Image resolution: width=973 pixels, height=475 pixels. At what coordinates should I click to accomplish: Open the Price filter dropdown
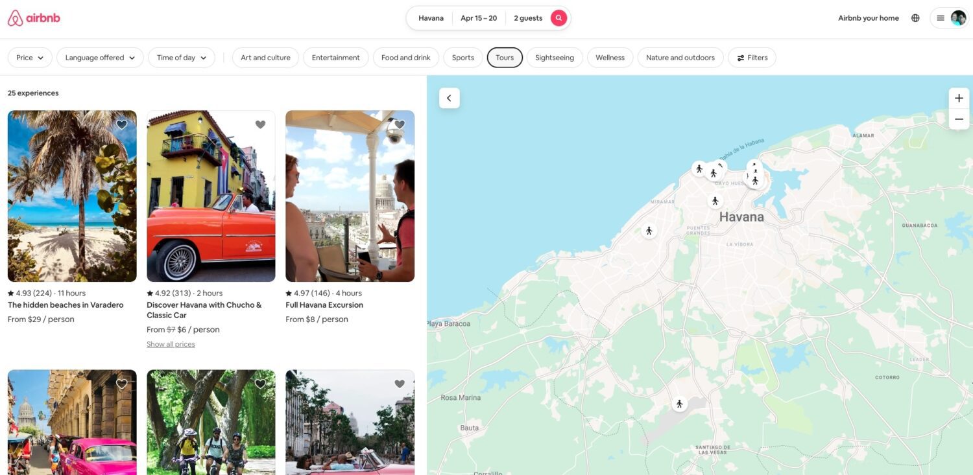coord(29,57)
